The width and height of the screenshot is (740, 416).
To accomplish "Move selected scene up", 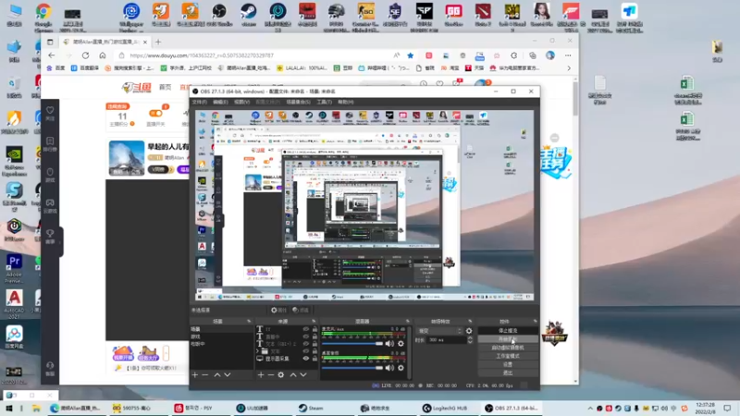I will click(217, 375).
